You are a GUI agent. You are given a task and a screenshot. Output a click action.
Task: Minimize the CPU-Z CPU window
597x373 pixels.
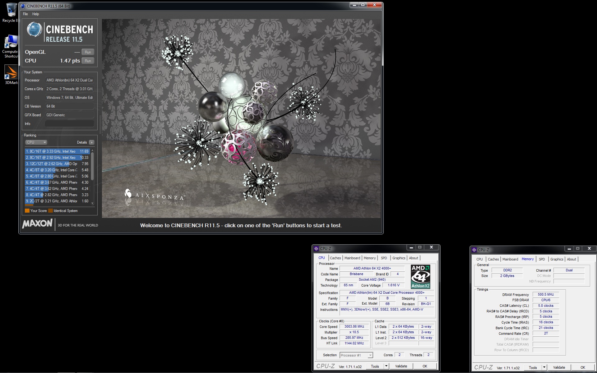(x=411, y=247)
